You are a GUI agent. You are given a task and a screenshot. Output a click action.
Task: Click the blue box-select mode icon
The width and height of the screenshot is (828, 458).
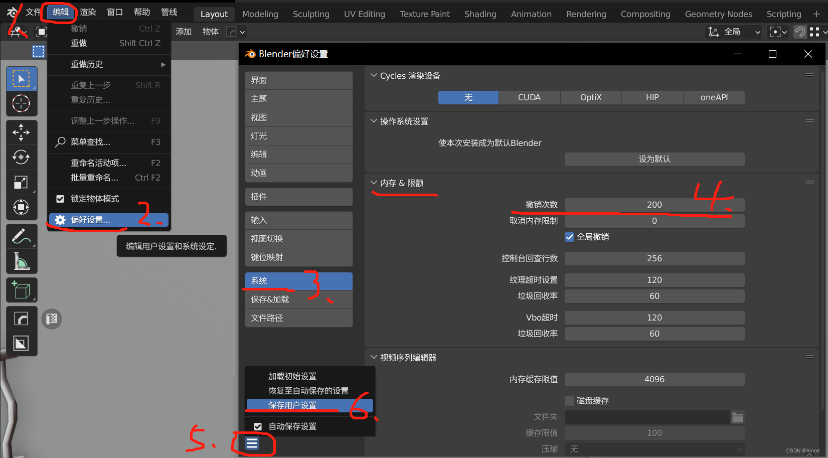tap(39, 51)
